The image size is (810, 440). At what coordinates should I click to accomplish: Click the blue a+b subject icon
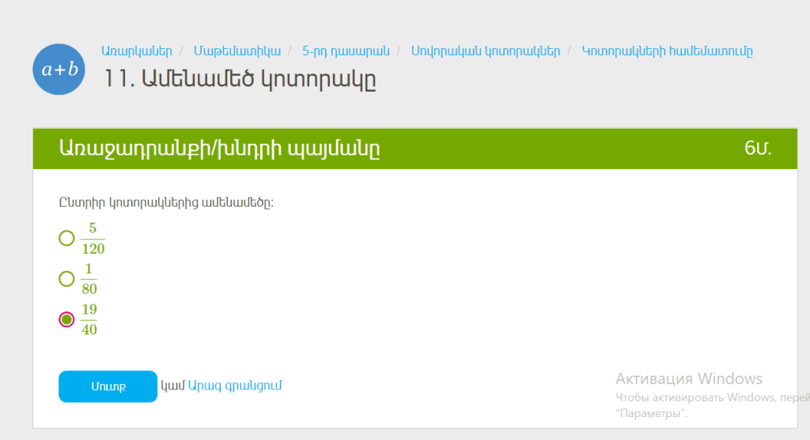pyautogui.click(x=59, y=70)
